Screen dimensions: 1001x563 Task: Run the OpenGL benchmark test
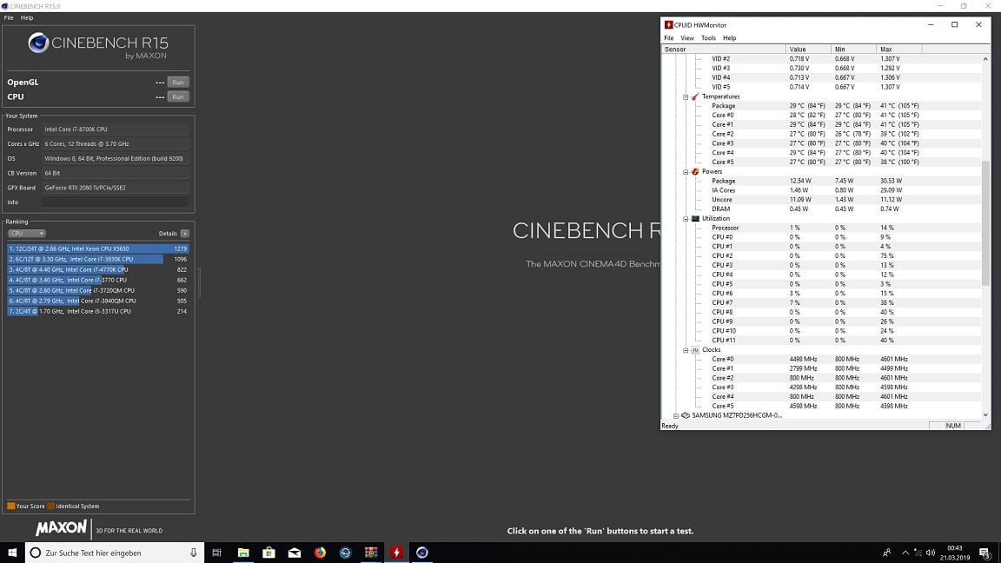(177, 83)
